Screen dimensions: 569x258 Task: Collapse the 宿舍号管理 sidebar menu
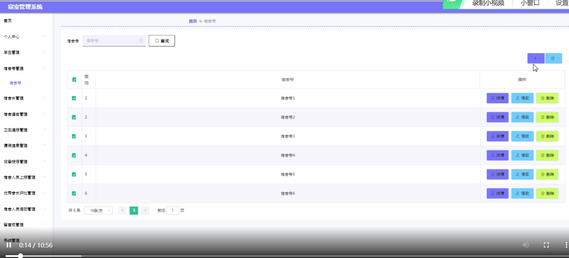pos(25,68)
